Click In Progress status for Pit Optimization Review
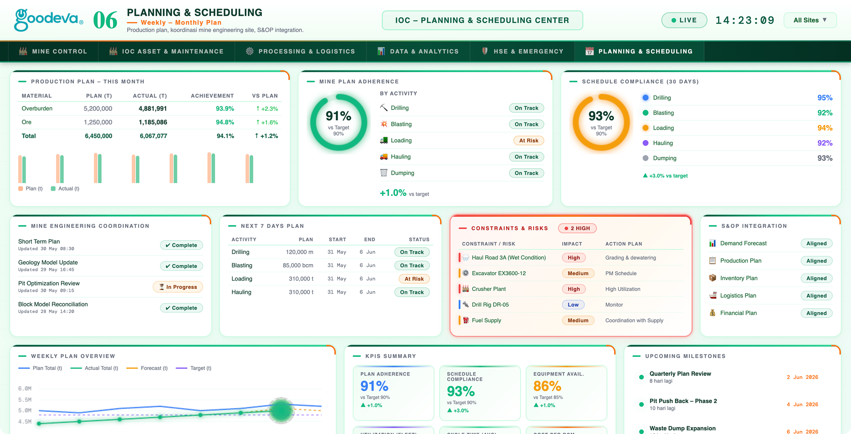The width and height of the screenshot is (851, 434). [x=178, y=287]
